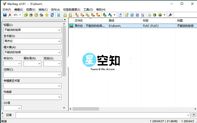Open tag sources globe with disc icon
This screenshot has width=197, height=123.
click(x=160, y=15)
